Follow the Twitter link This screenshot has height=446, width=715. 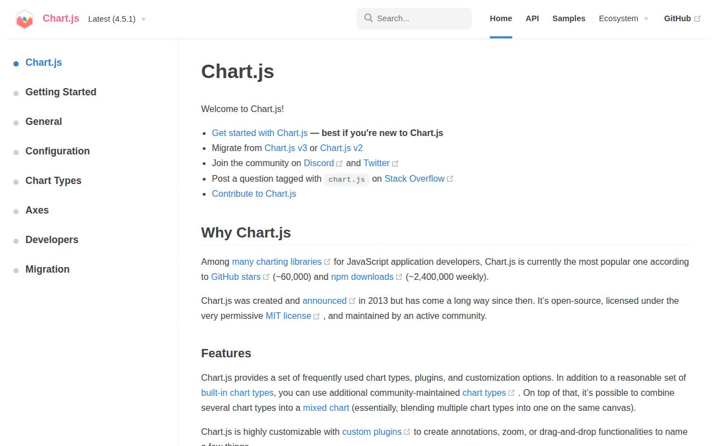(376, 163)
